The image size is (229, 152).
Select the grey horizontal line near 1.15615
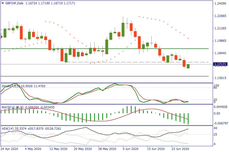[x=105, y=76]
